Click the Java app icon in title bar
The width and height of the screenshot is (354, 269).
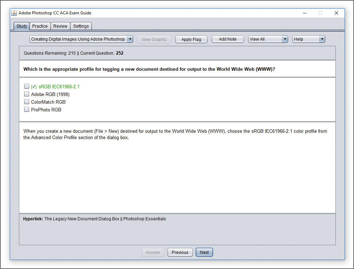(14, 13)
